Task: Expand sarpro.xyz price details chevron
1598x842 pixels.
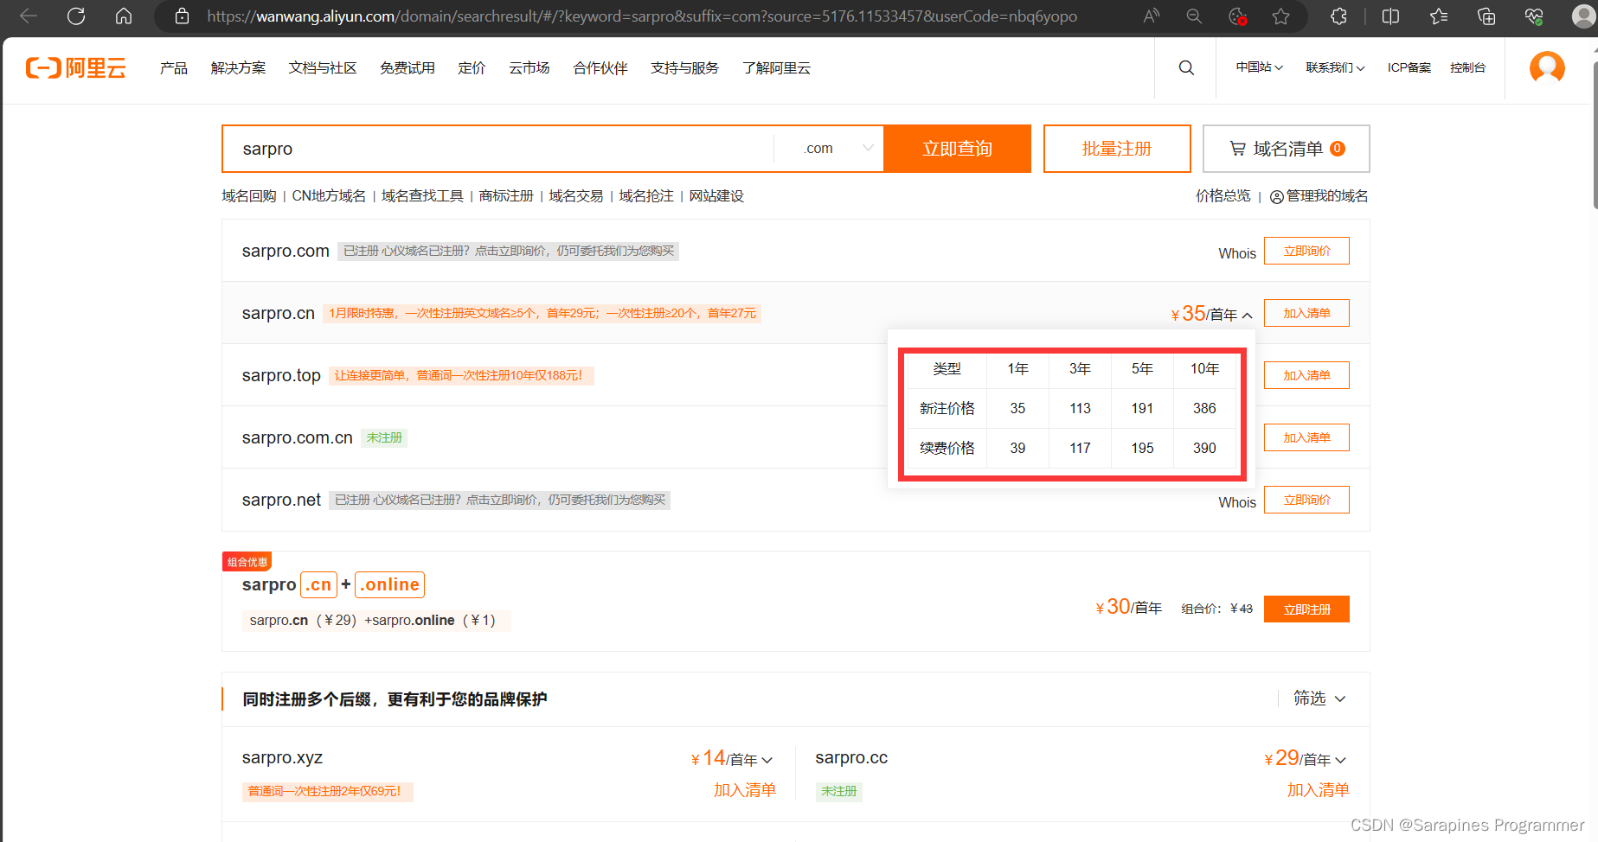Action: (x=767, y=760)
